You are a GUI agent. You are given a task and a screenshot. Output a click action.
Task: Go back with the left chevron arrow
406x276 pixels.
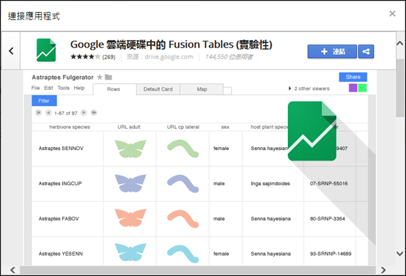11,50
